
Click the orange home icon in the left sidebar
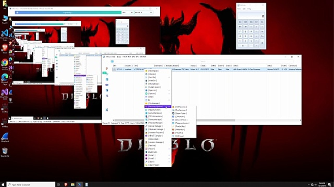[107, 68]
